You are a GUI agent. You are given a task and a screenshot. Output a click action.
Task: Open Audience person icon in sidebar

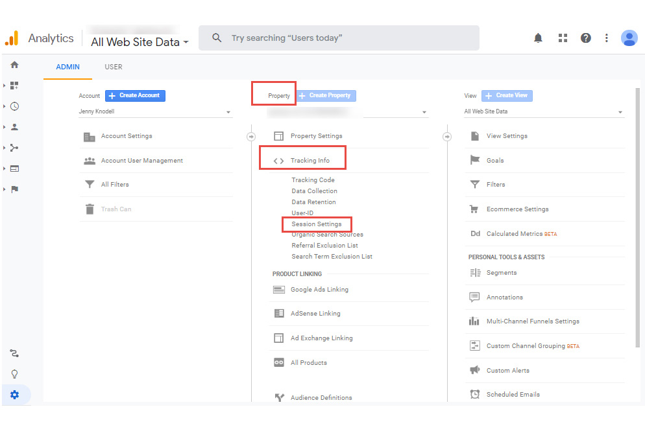coord(14,127)
